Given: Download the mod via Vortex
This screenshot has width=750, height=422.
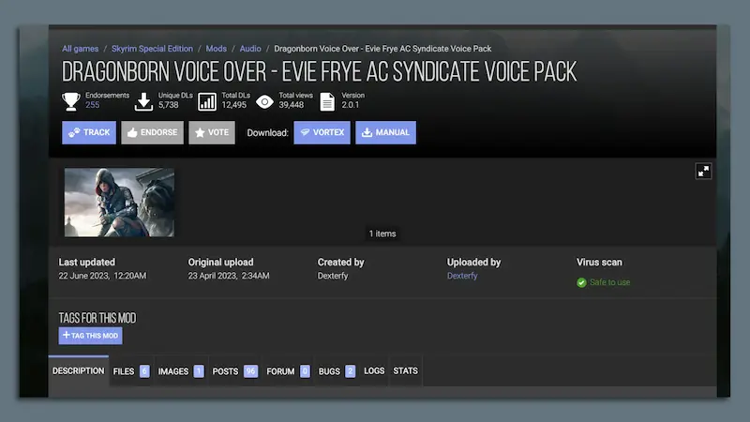Looking at the screenshot, I should [322, 132].
